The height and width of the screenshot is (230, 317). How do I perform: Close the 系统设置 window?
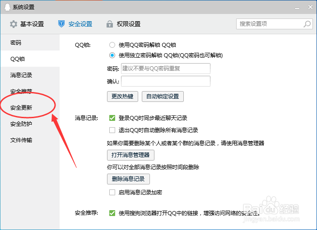[x=310, y=7]
